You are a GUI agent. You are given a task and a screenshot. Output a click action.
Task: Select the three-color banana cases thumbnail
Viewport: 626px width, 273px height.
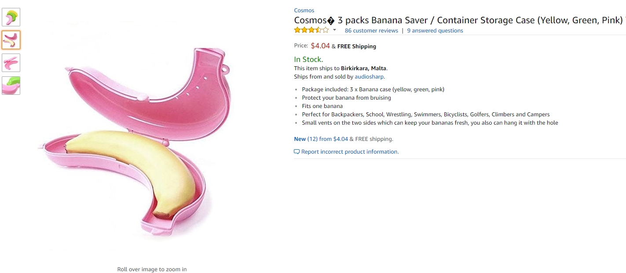pos(11,17)
